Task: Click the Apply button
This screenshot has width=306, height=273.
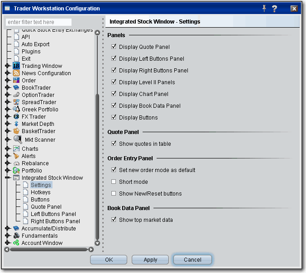Action: (x=150, y=260)
